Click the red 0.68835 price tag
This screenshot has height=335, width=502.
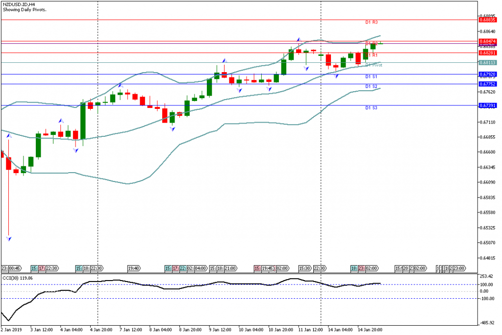487,20
